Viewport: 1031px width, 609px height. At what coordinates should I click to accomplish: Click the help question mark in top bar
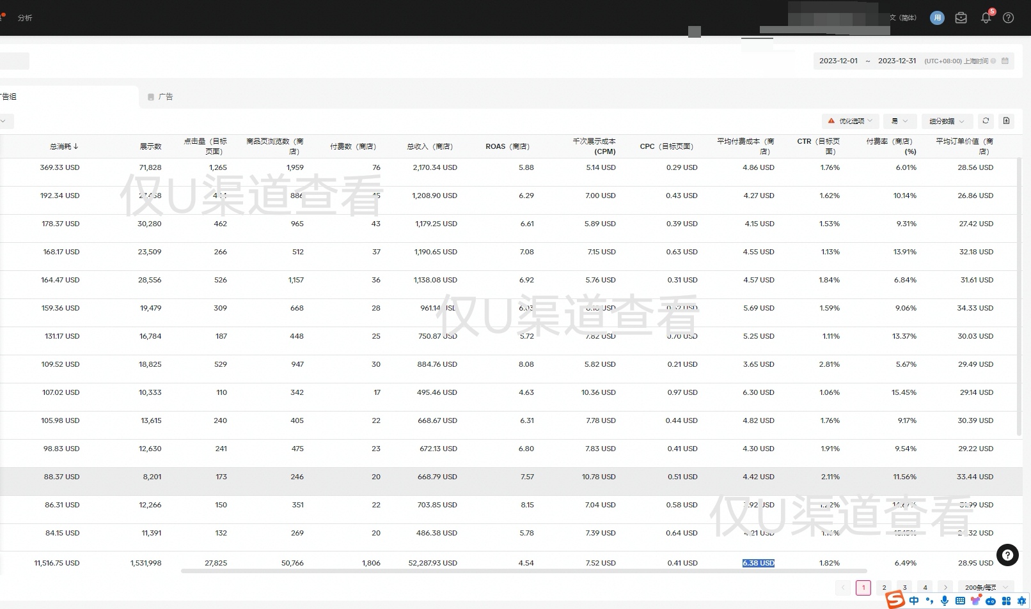tap(1008, 18)
